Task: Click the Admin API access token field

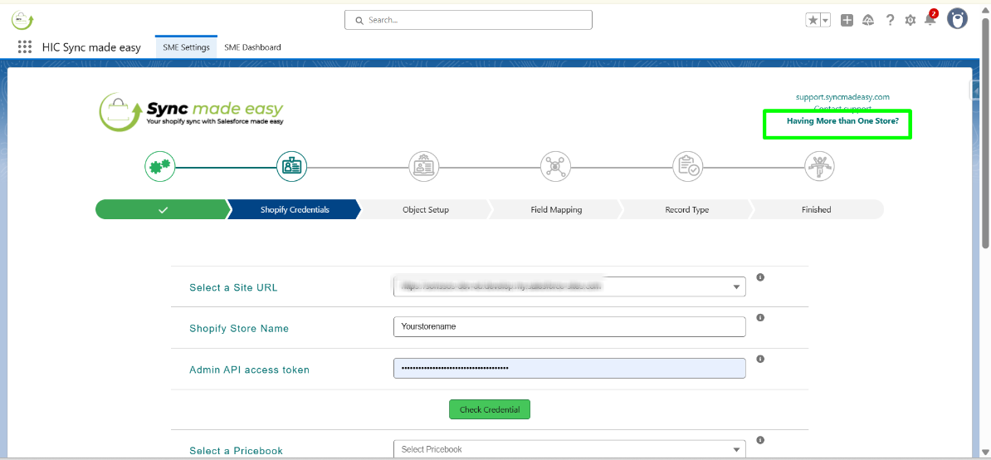Action: coord(569,369)
